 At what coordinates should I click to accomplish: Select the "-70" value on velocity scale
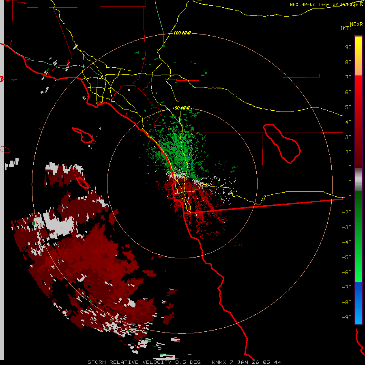(x=347, y=288)
